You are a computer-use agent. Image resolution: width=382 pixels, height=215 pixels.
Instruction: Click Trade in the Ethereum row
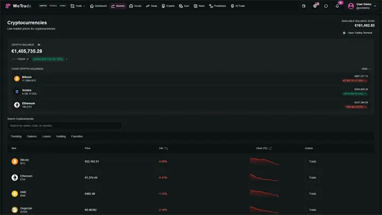coord(312,177)
